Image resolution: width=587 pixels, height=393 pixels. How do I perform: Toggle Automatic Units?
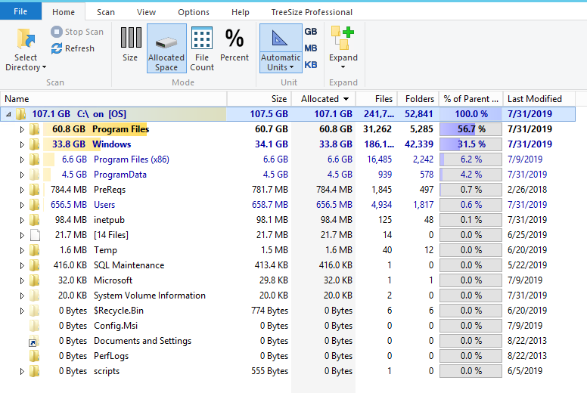coord(281,48)
